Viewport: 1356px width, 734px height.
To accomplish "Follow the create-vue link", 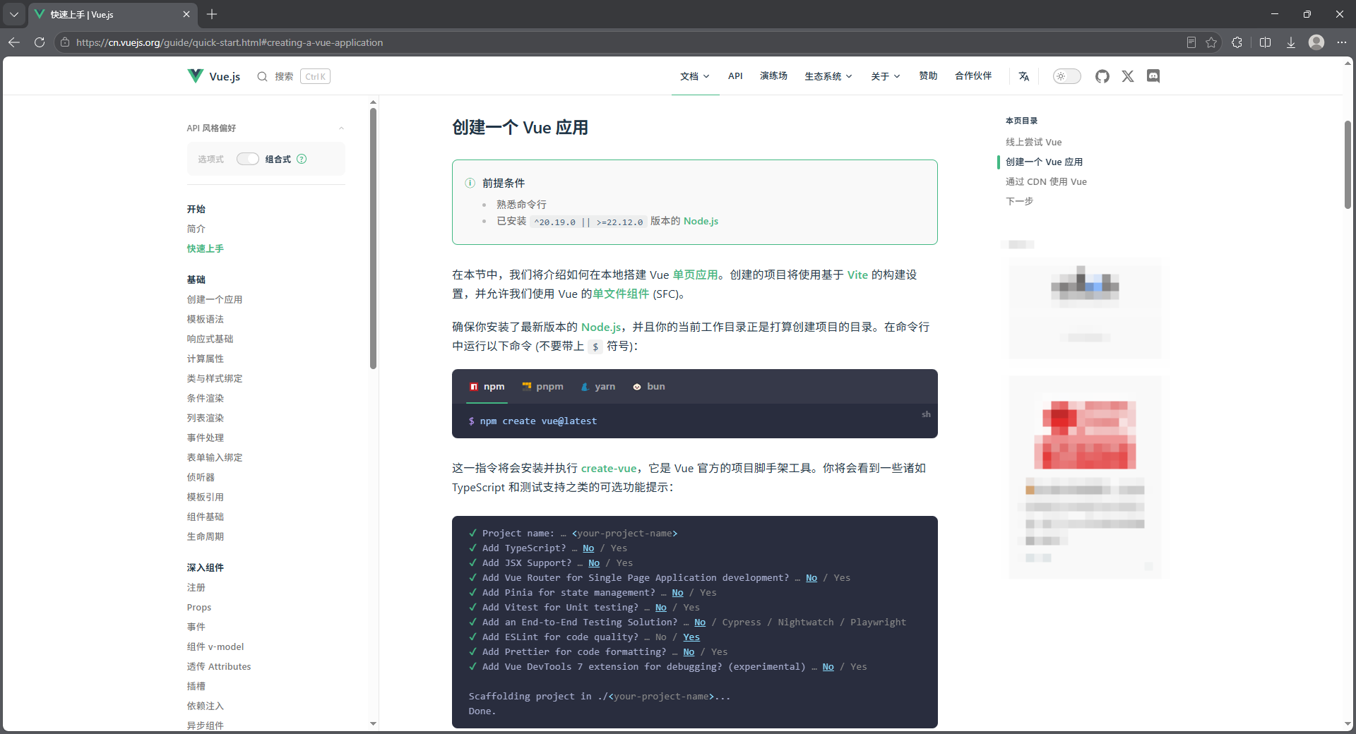I will 609,468.
